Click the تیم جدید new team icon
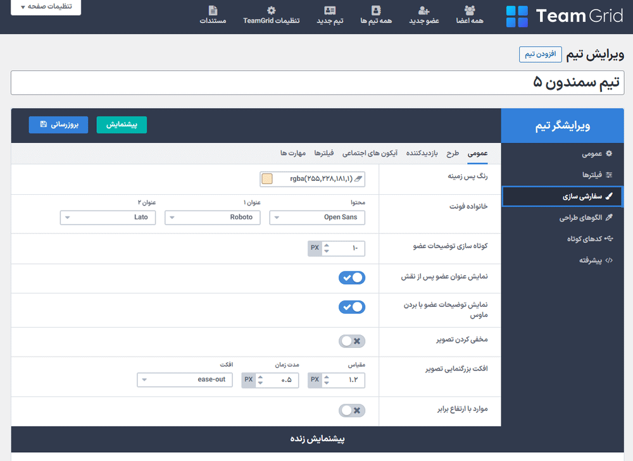 pos(330,11)
